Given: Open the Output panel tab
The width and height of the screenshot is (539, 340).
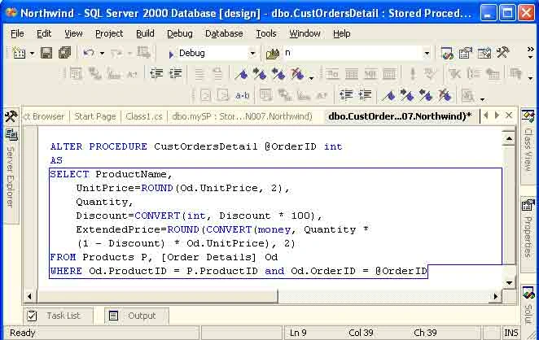Looking at the screenshot, I should 137,316.
